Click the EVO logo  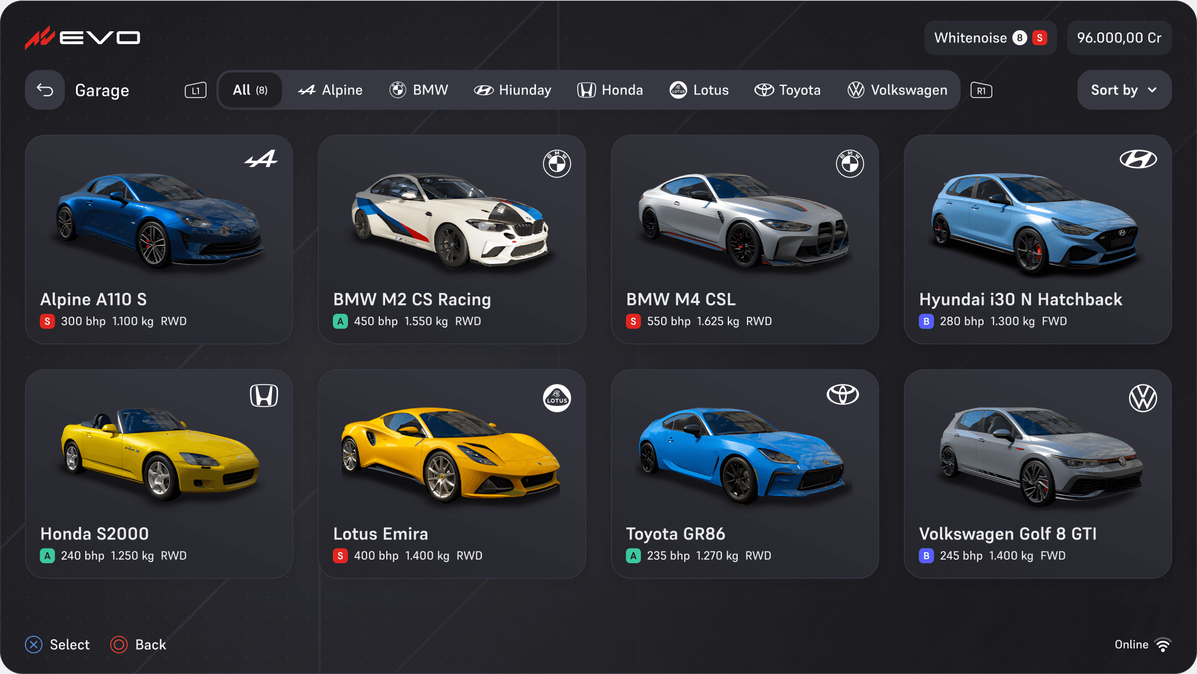tap(82, 38)
